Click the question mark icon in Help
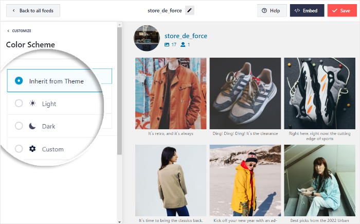Viewport: 360px width, 224px height. click(264, 11)
